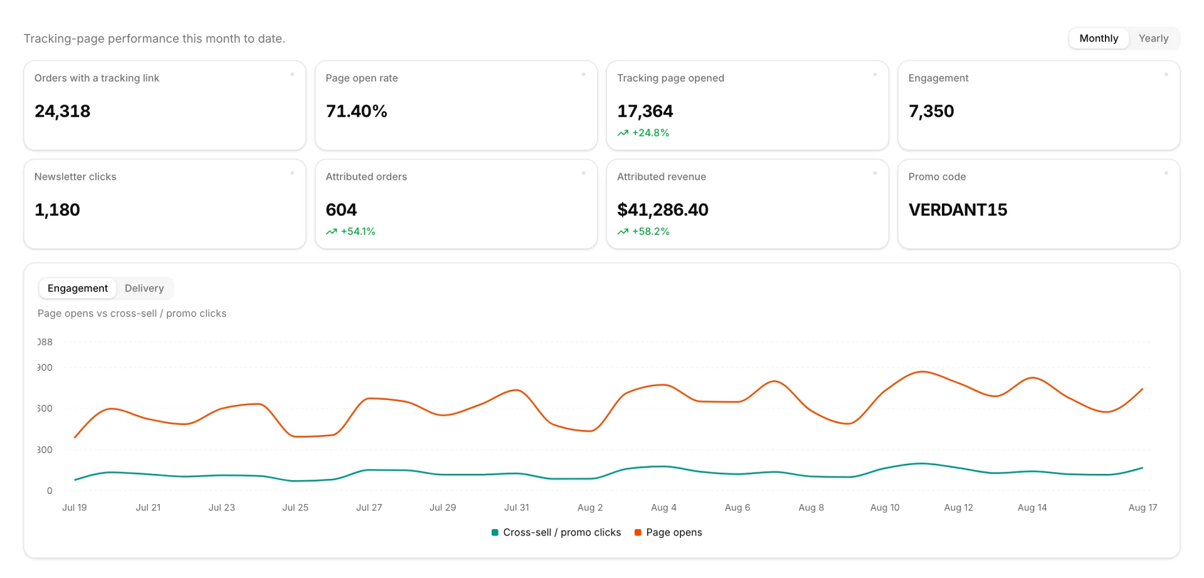Click the orange Page opens legend swatch
Image resolution: width=1204 pixels, height=578 pixels.
tap(638, 532)
